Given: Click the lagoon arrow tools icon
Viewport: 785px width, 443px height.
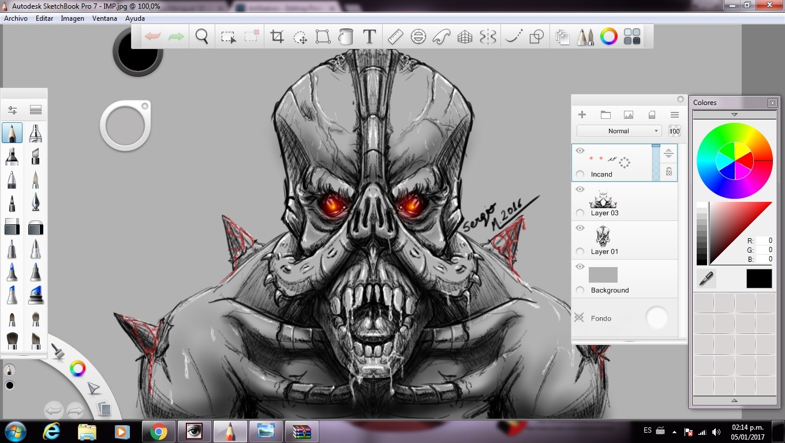Looking at the screenshot, I should pos(94,388).
